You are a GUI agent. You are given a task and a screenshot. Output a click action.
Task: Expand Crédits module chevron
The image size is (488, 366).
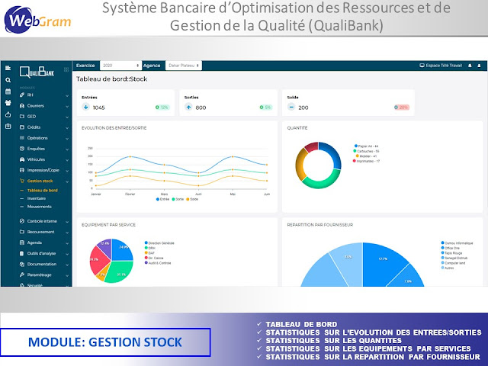point(67,127)
